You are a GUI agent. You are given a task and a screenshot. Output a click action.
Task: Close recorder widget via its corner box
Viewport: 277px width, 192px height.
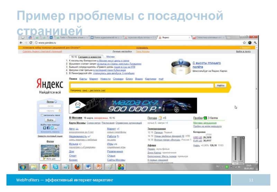click(243, 138)
